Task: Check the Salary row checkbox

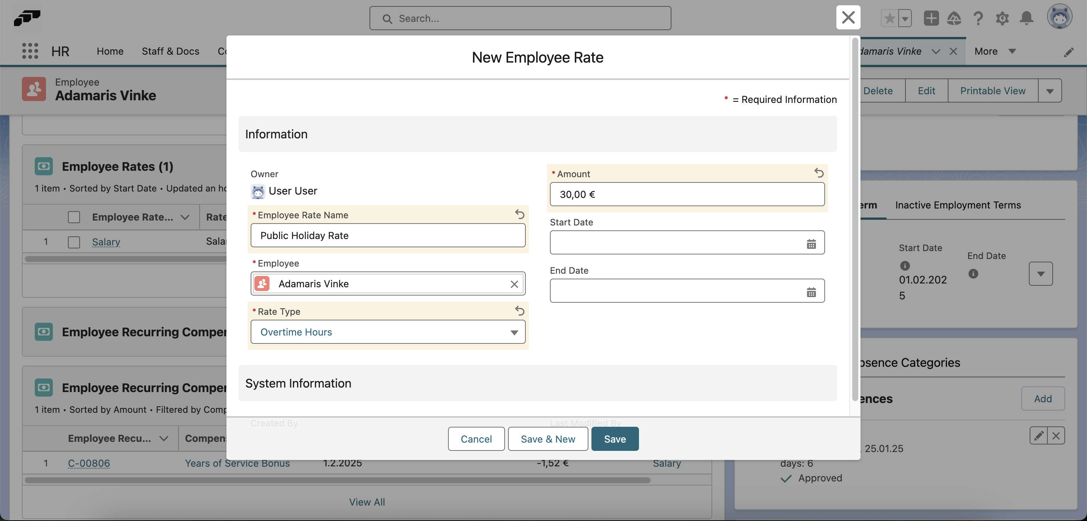Action: click(x=74, y=242)
